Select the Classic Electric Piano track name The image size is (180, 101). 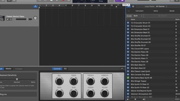click(x=15, y=16)
